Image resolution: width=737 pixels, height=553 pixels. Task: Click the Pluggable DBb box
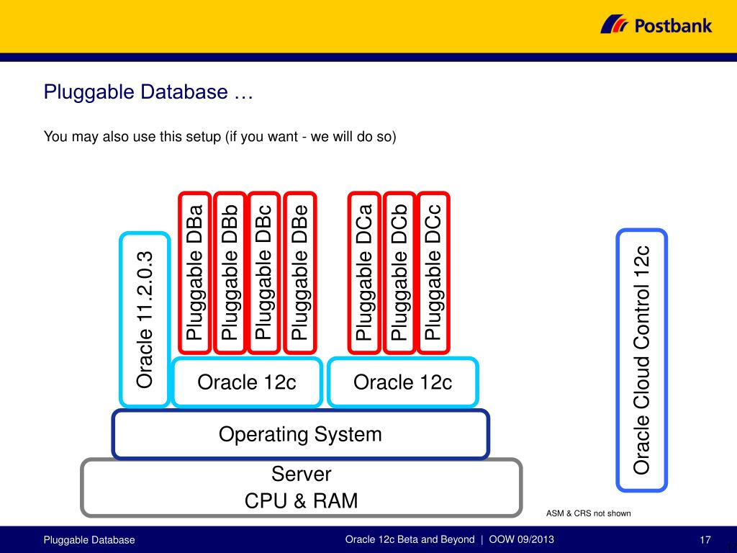[230, 273]
